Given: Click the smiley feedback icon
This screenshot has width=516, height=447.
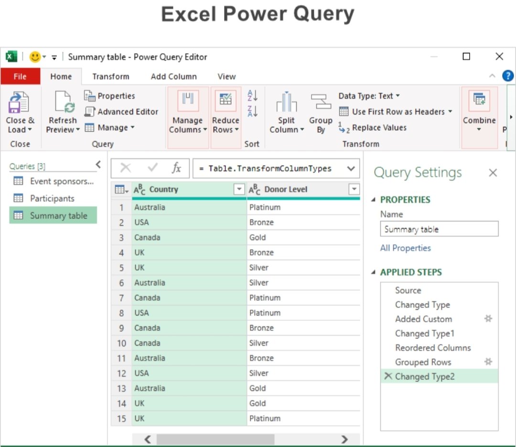Looking at the screenshot, I should tap(35, 57).
